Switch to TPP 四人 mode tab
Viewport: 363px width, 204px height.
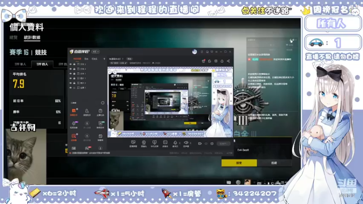(42, 64)
